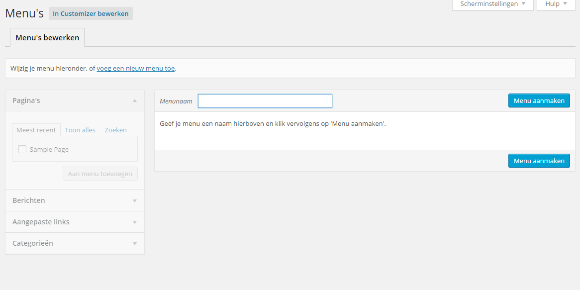
Task: Click the Pagina's section header title
Action: pyautogui.click(x=26, y=100)
